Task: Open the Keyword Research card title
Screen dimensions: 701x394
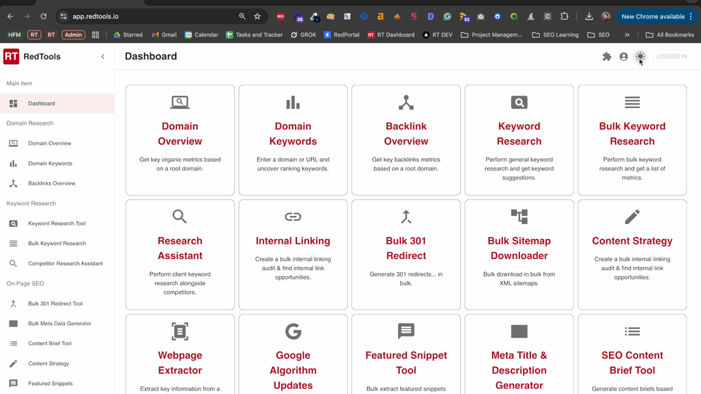Action: [519, 134]
